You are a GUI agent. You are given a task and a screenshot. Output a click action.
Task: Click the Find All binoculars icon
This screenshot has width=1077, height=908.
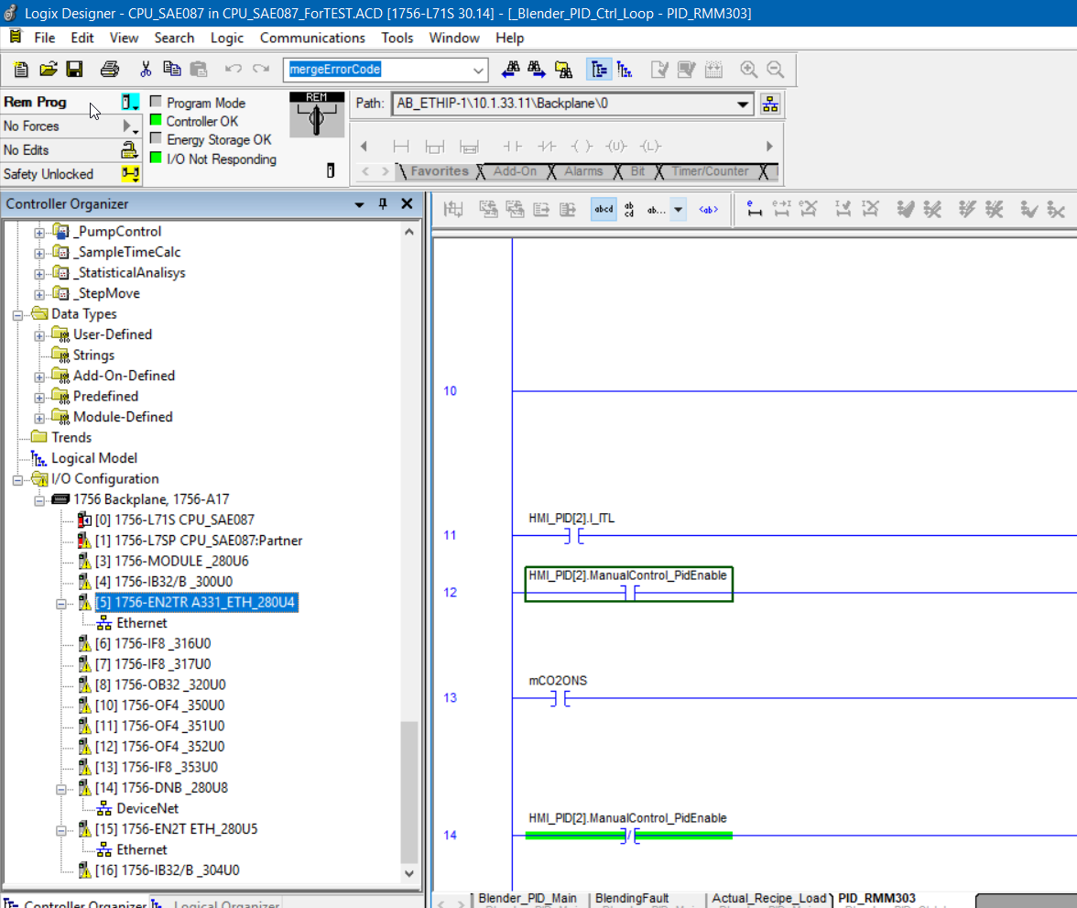(563, 70)
